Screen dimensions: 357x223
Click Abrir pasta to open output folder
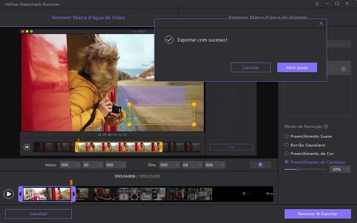click(297, 68)
